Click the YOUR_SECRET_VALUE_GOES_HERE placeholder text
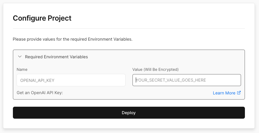The width and height of the screenshot is (259, 133). click(x=171, y=80)
